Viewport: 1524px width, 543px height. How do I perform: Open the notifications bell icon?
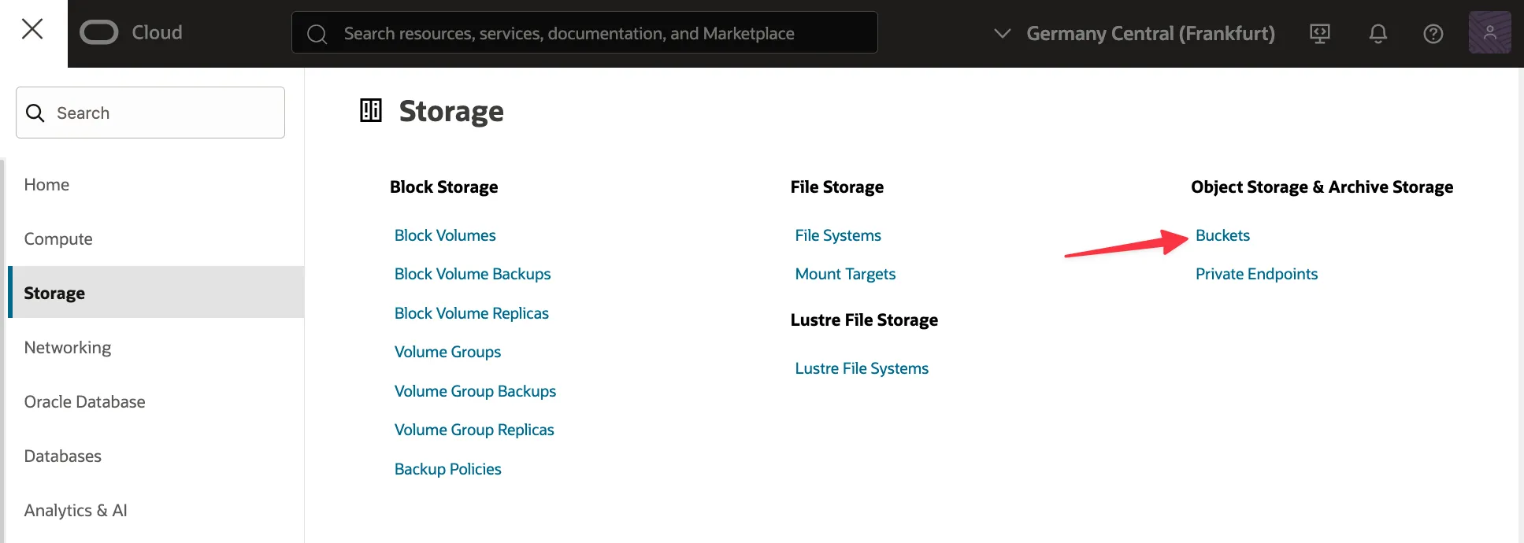pos(1378,33)
